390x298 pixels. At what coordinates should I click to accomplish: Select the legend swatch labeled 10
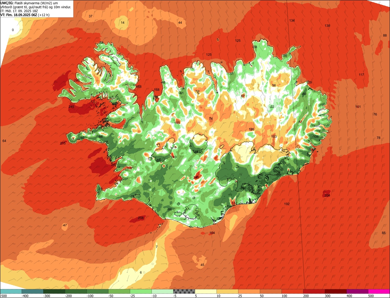[x=227, y=291]
